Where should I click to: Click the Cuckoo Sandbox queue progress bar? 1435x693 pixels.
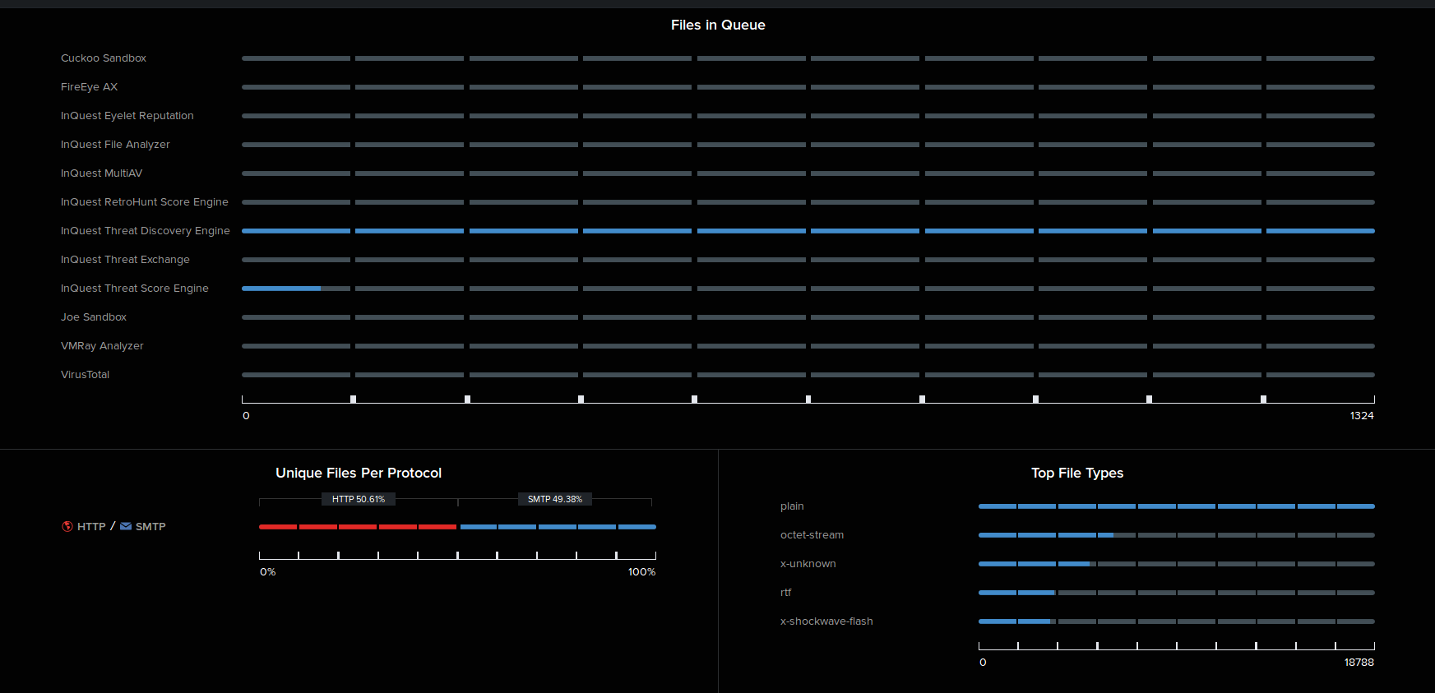click(x=808, y=58)
